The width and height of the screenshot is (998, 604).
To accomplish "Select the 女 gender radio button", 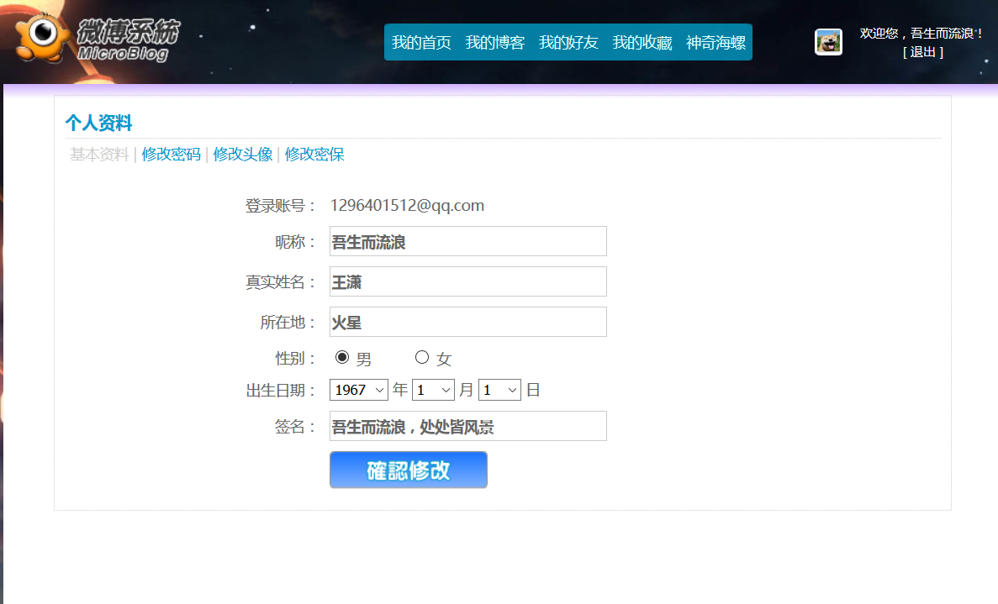I will 422,357.
